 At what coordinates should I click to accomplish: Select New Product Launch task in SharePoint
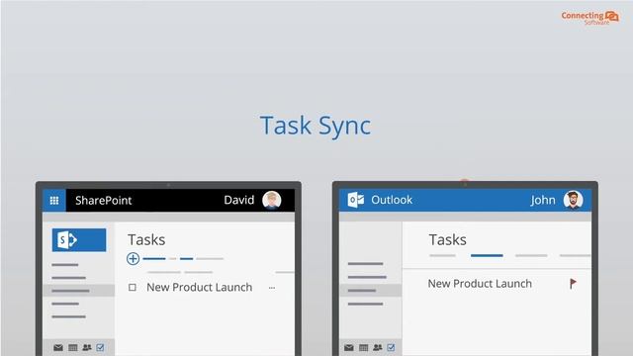tap(200, 288)
